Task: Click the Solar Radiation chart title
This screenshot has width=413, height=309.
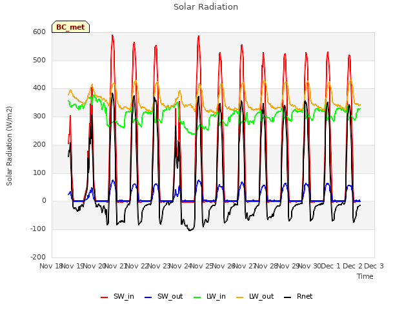Action: point(206,7)
